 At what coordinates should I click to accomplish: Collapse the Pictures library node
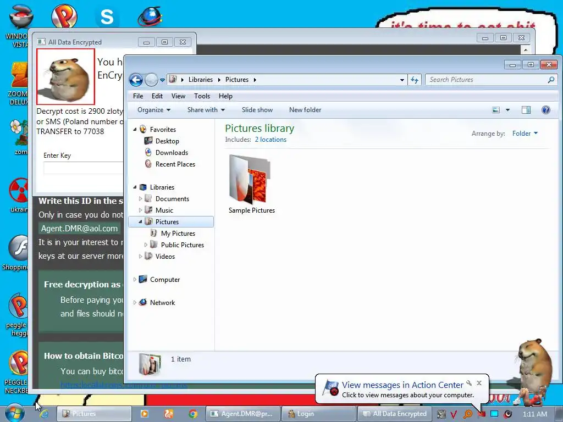140,222
